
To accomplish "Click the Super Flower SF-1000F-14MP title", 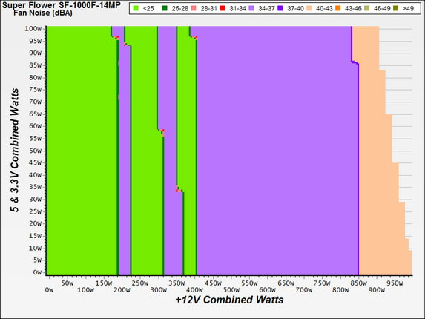I will pyautogui.click(x=62, y=4).
